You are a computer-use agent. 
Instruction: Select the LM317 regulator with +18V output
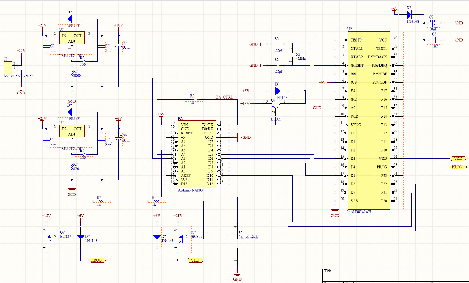coord(72,38)
